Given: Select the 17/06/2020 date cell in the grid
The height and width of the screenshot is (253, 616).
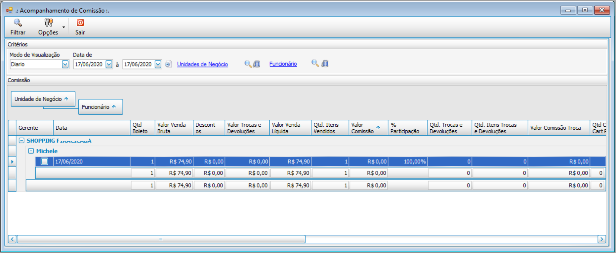Looking at the screenshot, I should pos(92,162).
